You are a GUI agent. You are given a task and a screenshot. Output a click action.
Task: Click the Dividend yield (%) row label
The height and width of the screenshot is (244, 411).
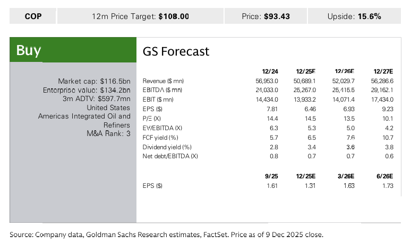(167, 147)
